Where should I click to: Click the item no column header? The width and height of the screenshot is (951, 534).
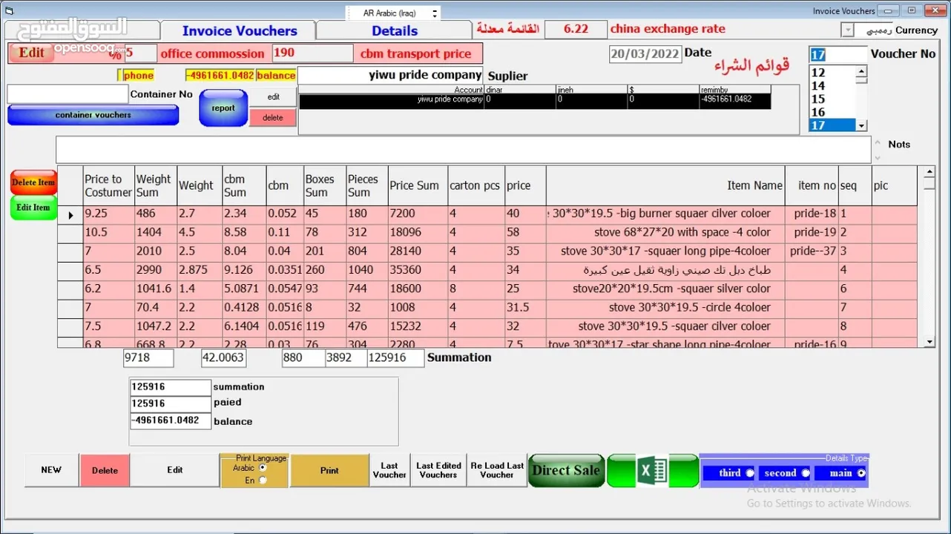tap(812, 186)
